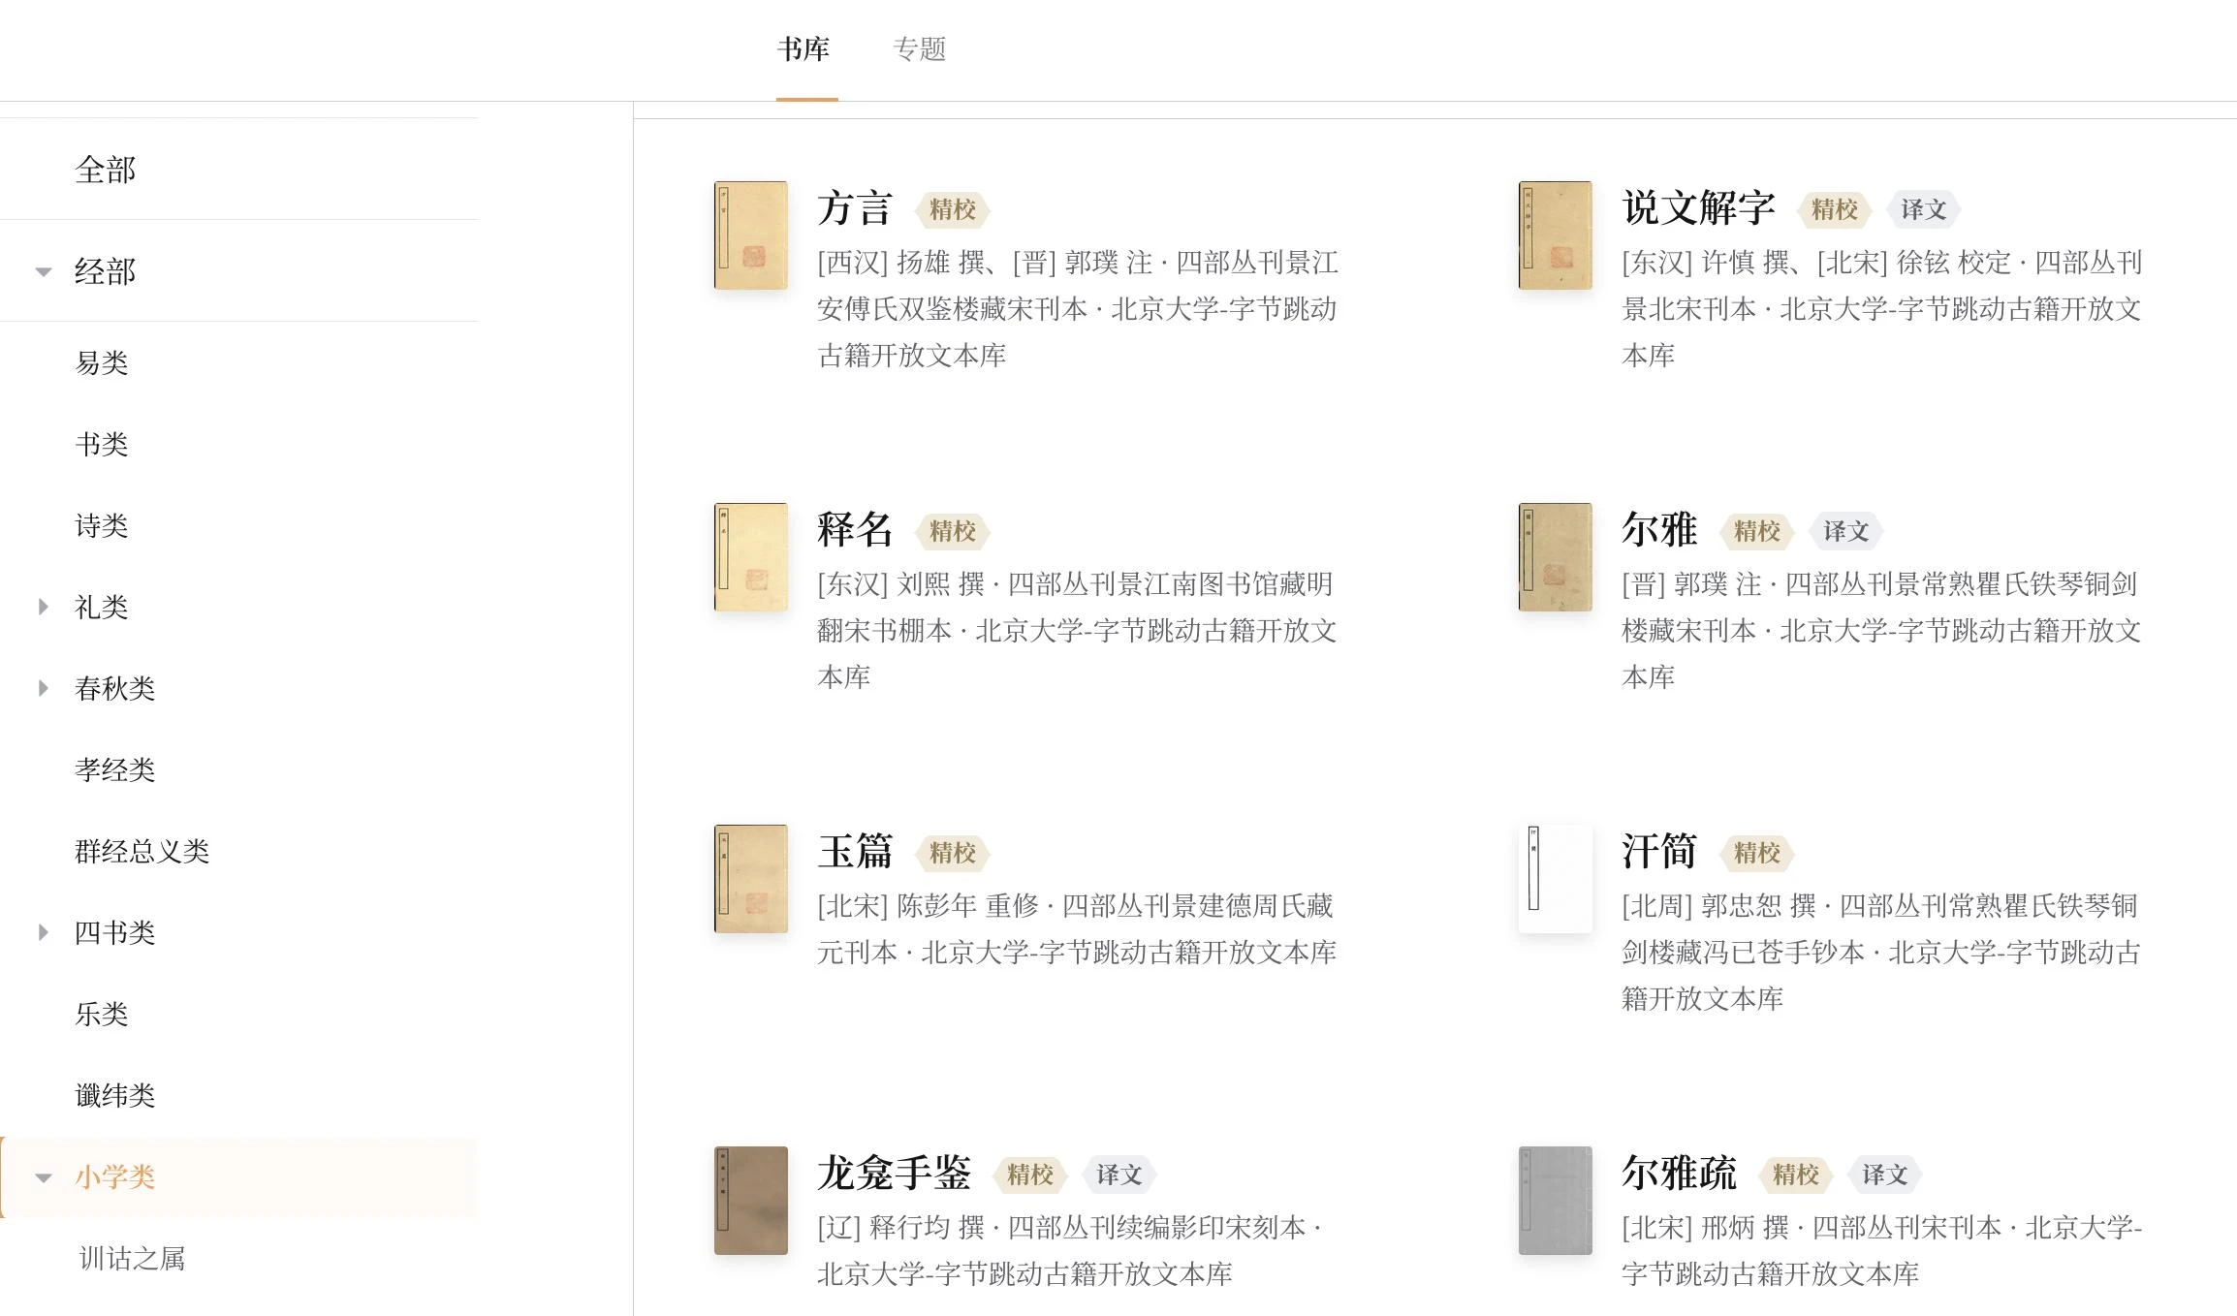Select the 训诂之属 subcategory
The height and width of the screenshot is (1316, 2237).
click(133, 1259)
